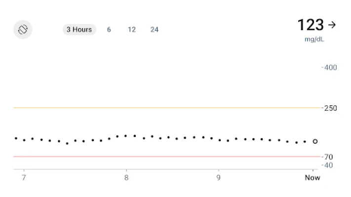The width and height of the screenshot is (351, 197).
Task: Click the 70 low limit label
Action: (x=328, y=157)
